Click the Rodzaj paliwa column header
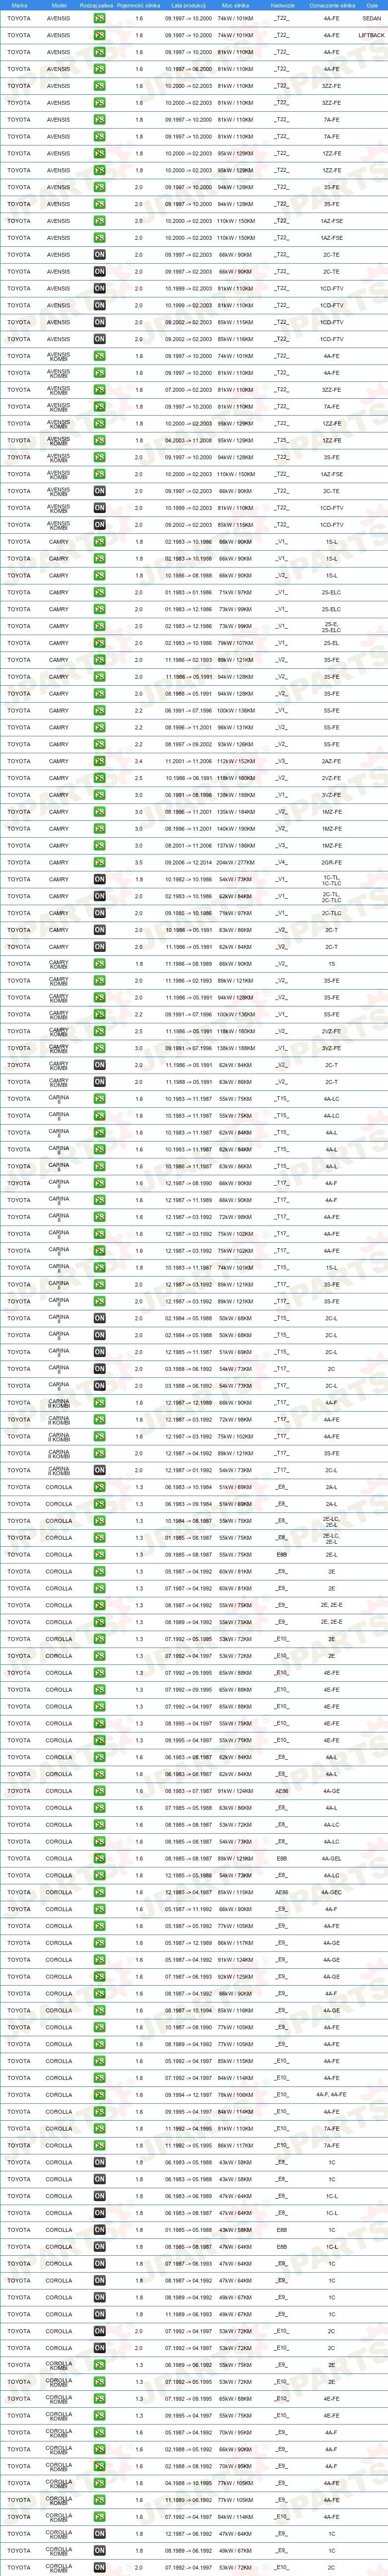 (97, 5)
